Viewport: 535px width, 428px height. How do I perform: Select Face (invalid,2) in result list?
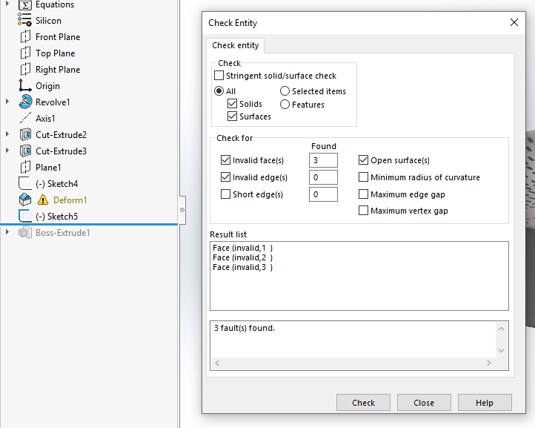tap(242, 257)
